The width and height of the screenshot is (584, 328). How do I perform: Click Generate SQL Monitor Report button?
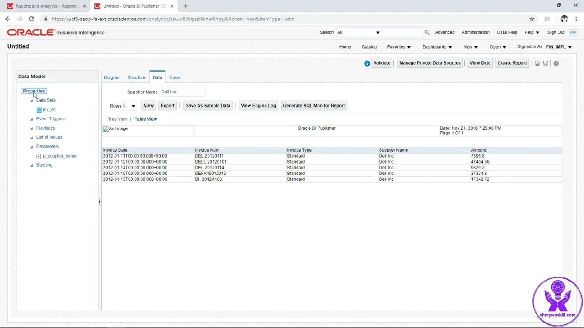click(x=314, y=106)
